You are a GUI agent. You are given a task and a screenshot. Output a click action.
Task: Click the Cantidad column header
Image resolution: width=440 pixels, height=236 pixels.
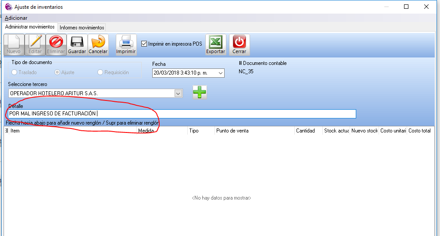[x=305, y=131]
